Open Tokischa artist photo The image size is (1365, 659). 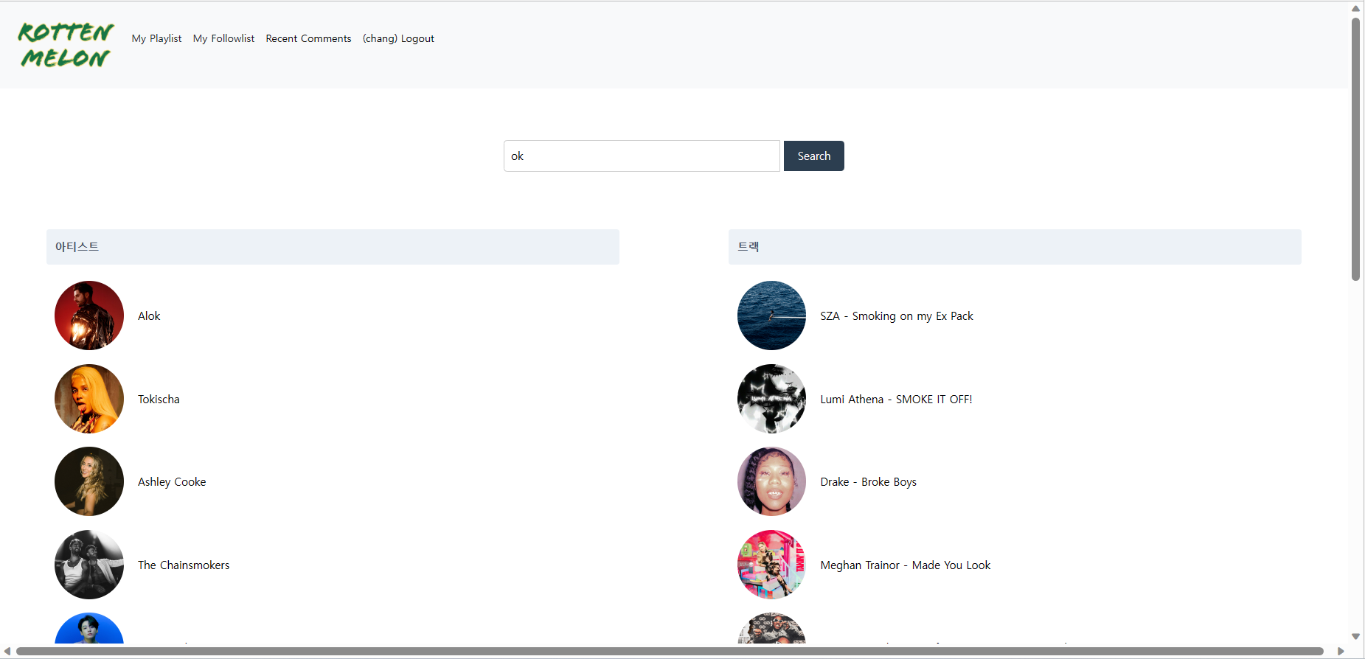pos(89,399)
